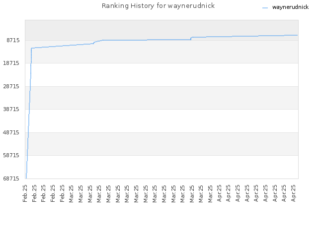Click the line's step up in late March

point(191,38)
